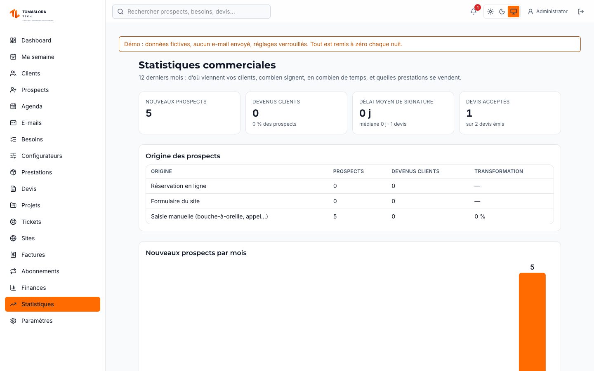This screenshot has width=594, height=371.
Task: Click the Clients people icon
Action: pos(13,73)
